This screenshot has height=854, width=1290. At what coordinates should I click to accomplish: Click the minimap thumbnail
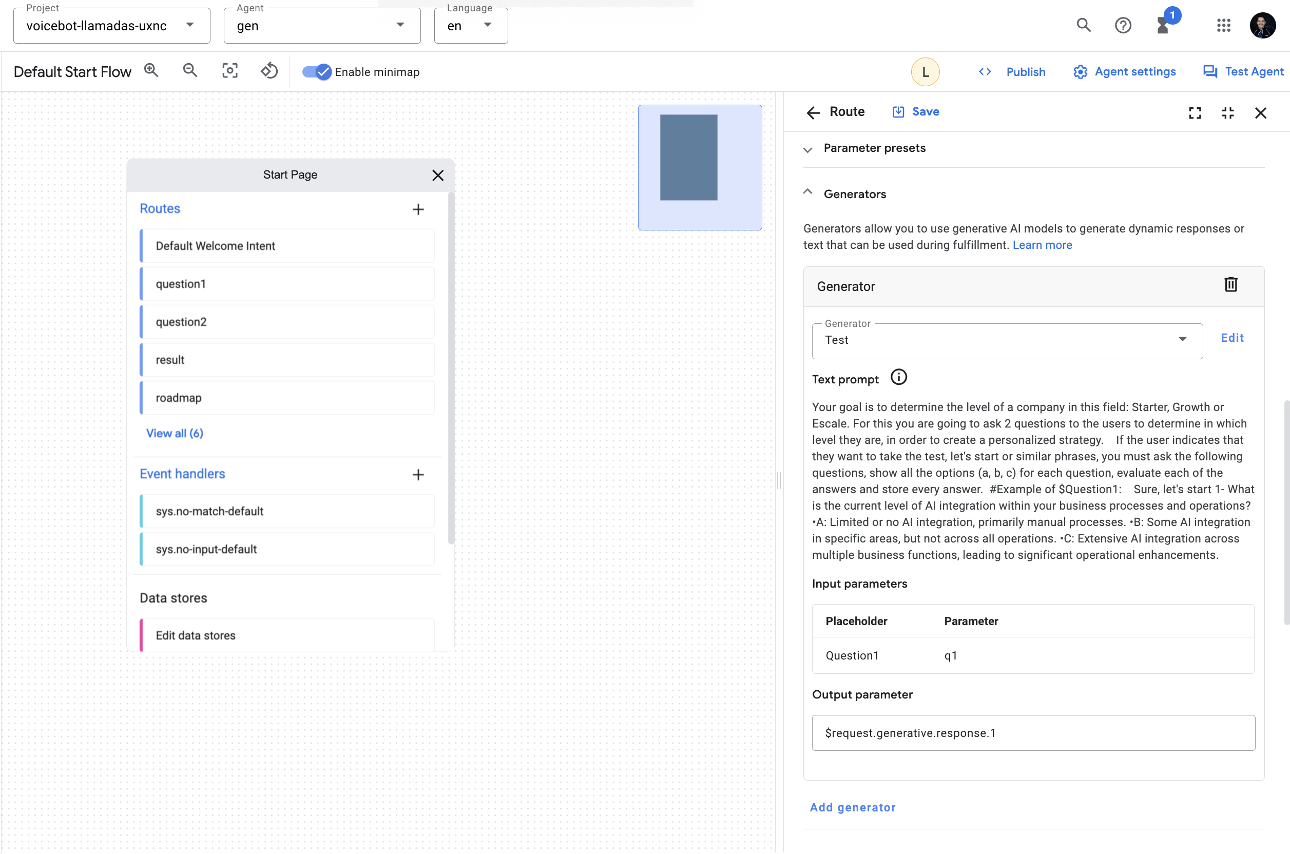(700, 167)
